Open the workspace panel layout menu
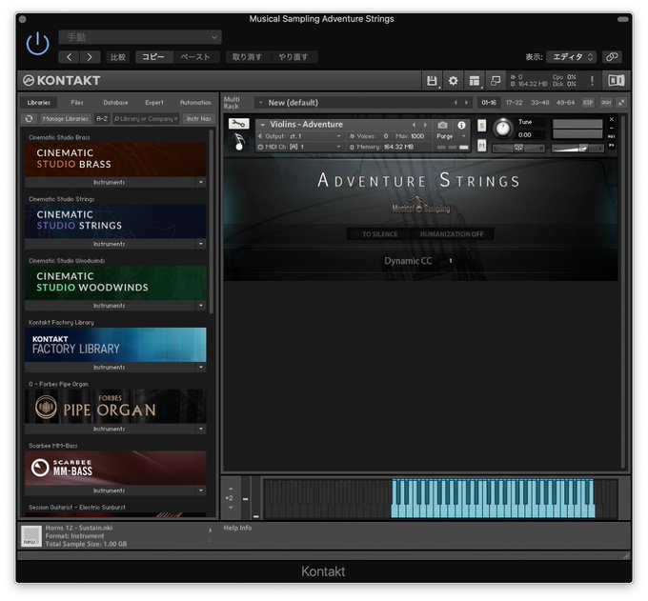 (475, 81)
